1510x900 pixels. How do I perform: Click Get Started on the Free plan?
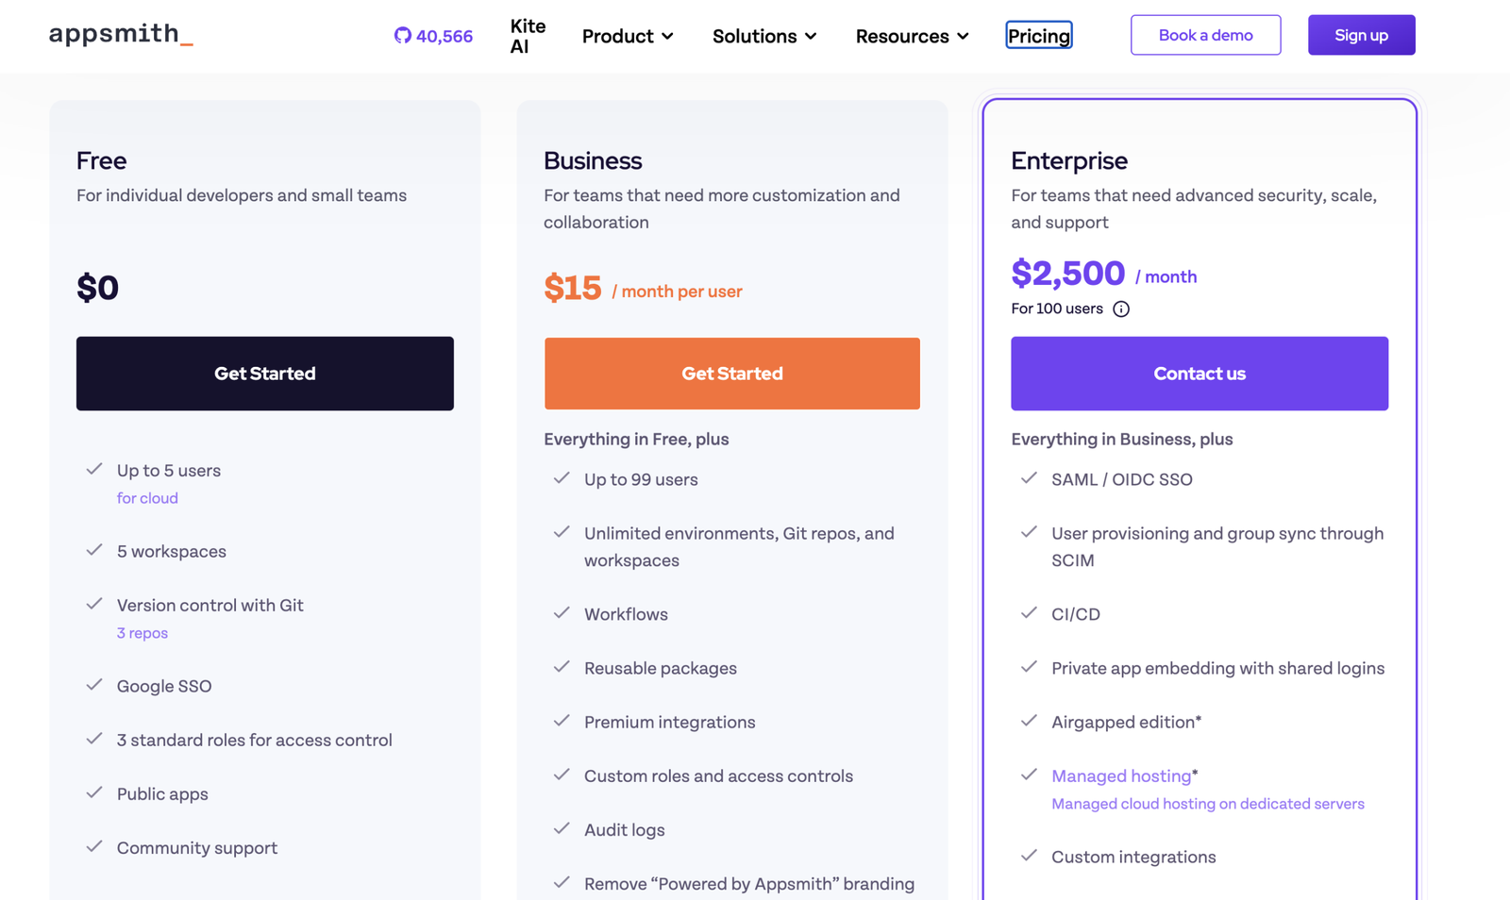tap(265, 374)
